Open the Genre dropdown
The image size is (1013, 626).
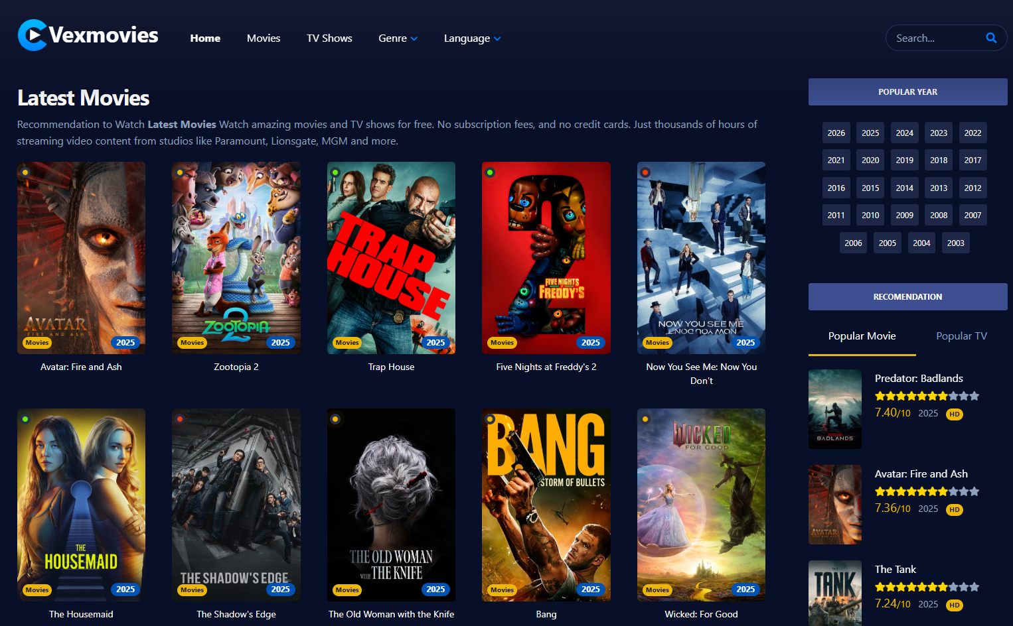click(x=398, y=38)
